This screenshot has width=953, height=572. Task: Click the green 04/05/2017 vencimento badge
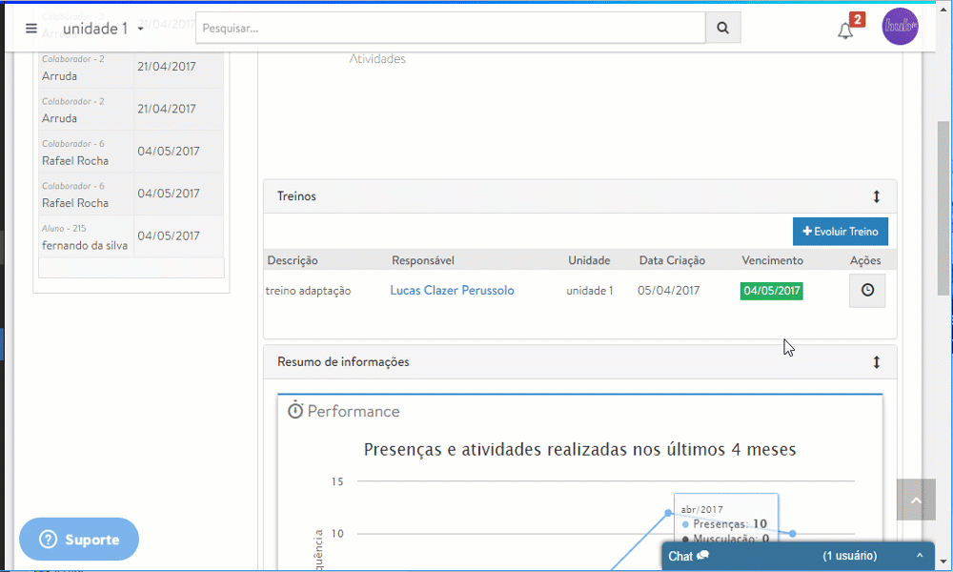pyautogui.click(x=770, y=290)
